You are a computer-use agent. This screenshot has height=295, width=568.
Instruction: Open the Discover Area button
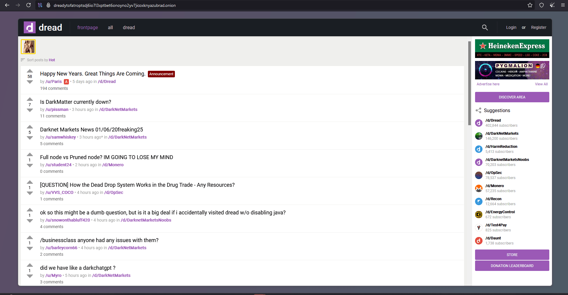[512, 97]
